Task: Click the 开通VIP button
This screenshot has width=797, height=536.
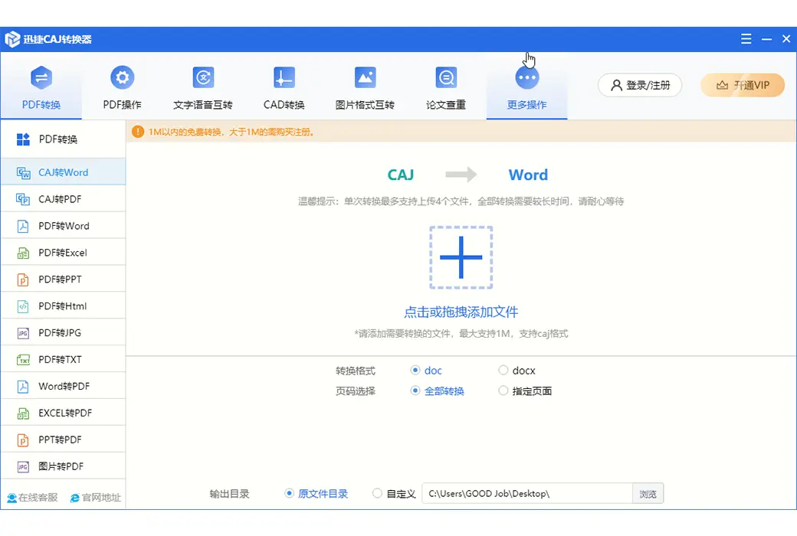Action: [743, 85]
